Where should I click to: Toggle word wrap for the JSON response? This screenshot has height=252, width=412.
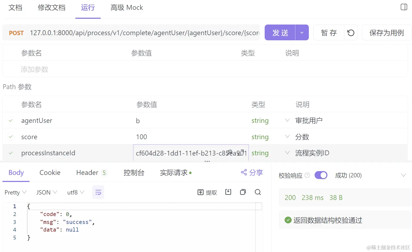[x=98, y=192]
